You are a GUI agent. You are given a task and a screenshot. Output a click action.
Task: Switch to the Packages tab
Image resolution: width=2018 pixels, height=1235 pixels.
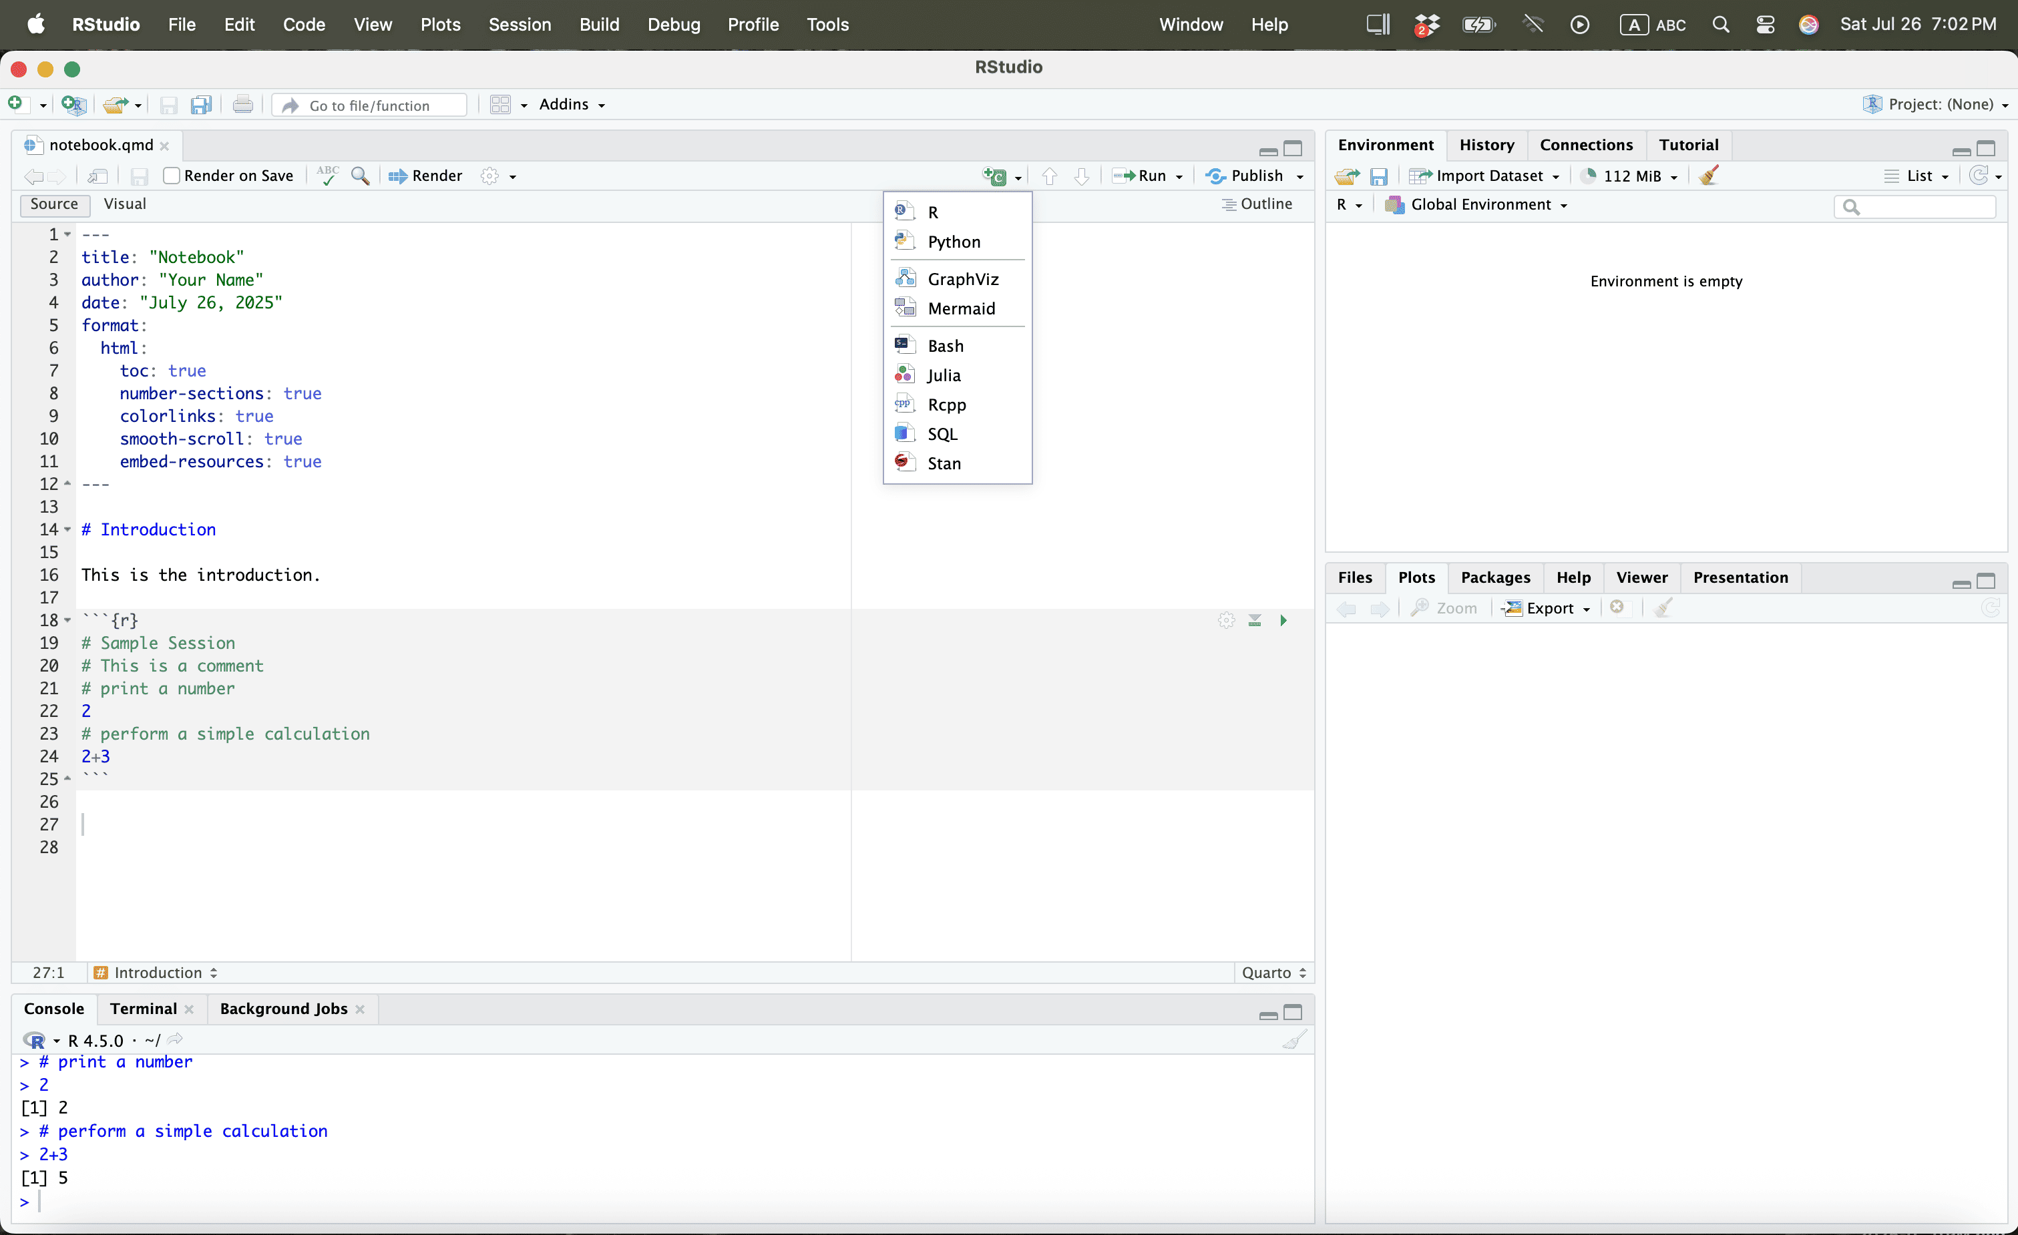pyautogui.click(x=1494, y=577)
